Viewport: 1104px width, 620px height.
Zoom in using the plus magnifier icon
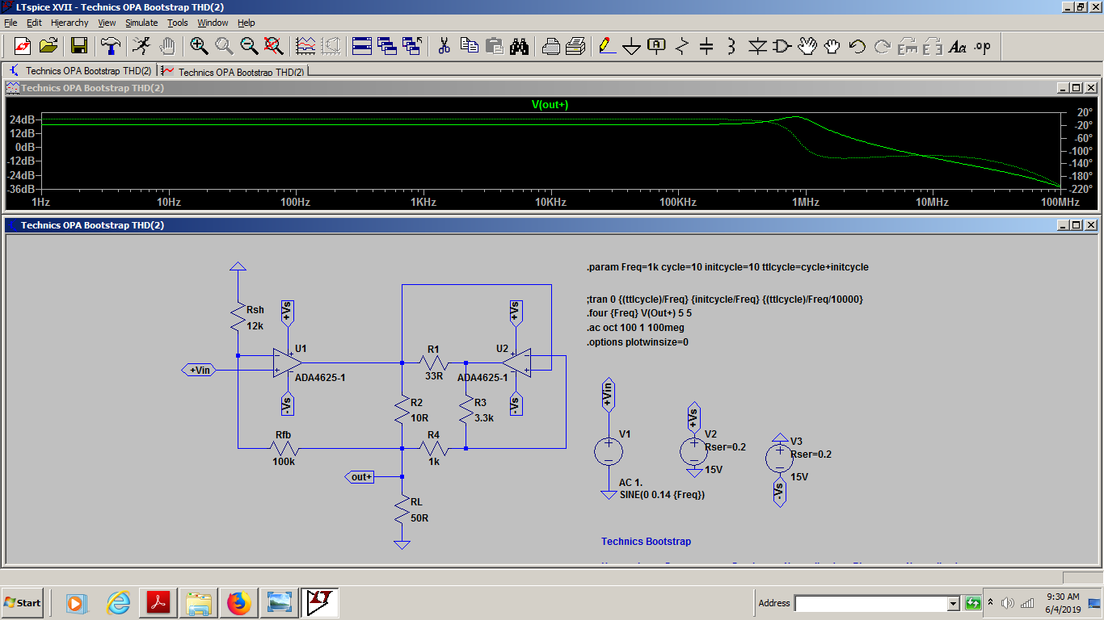(199, 46)
